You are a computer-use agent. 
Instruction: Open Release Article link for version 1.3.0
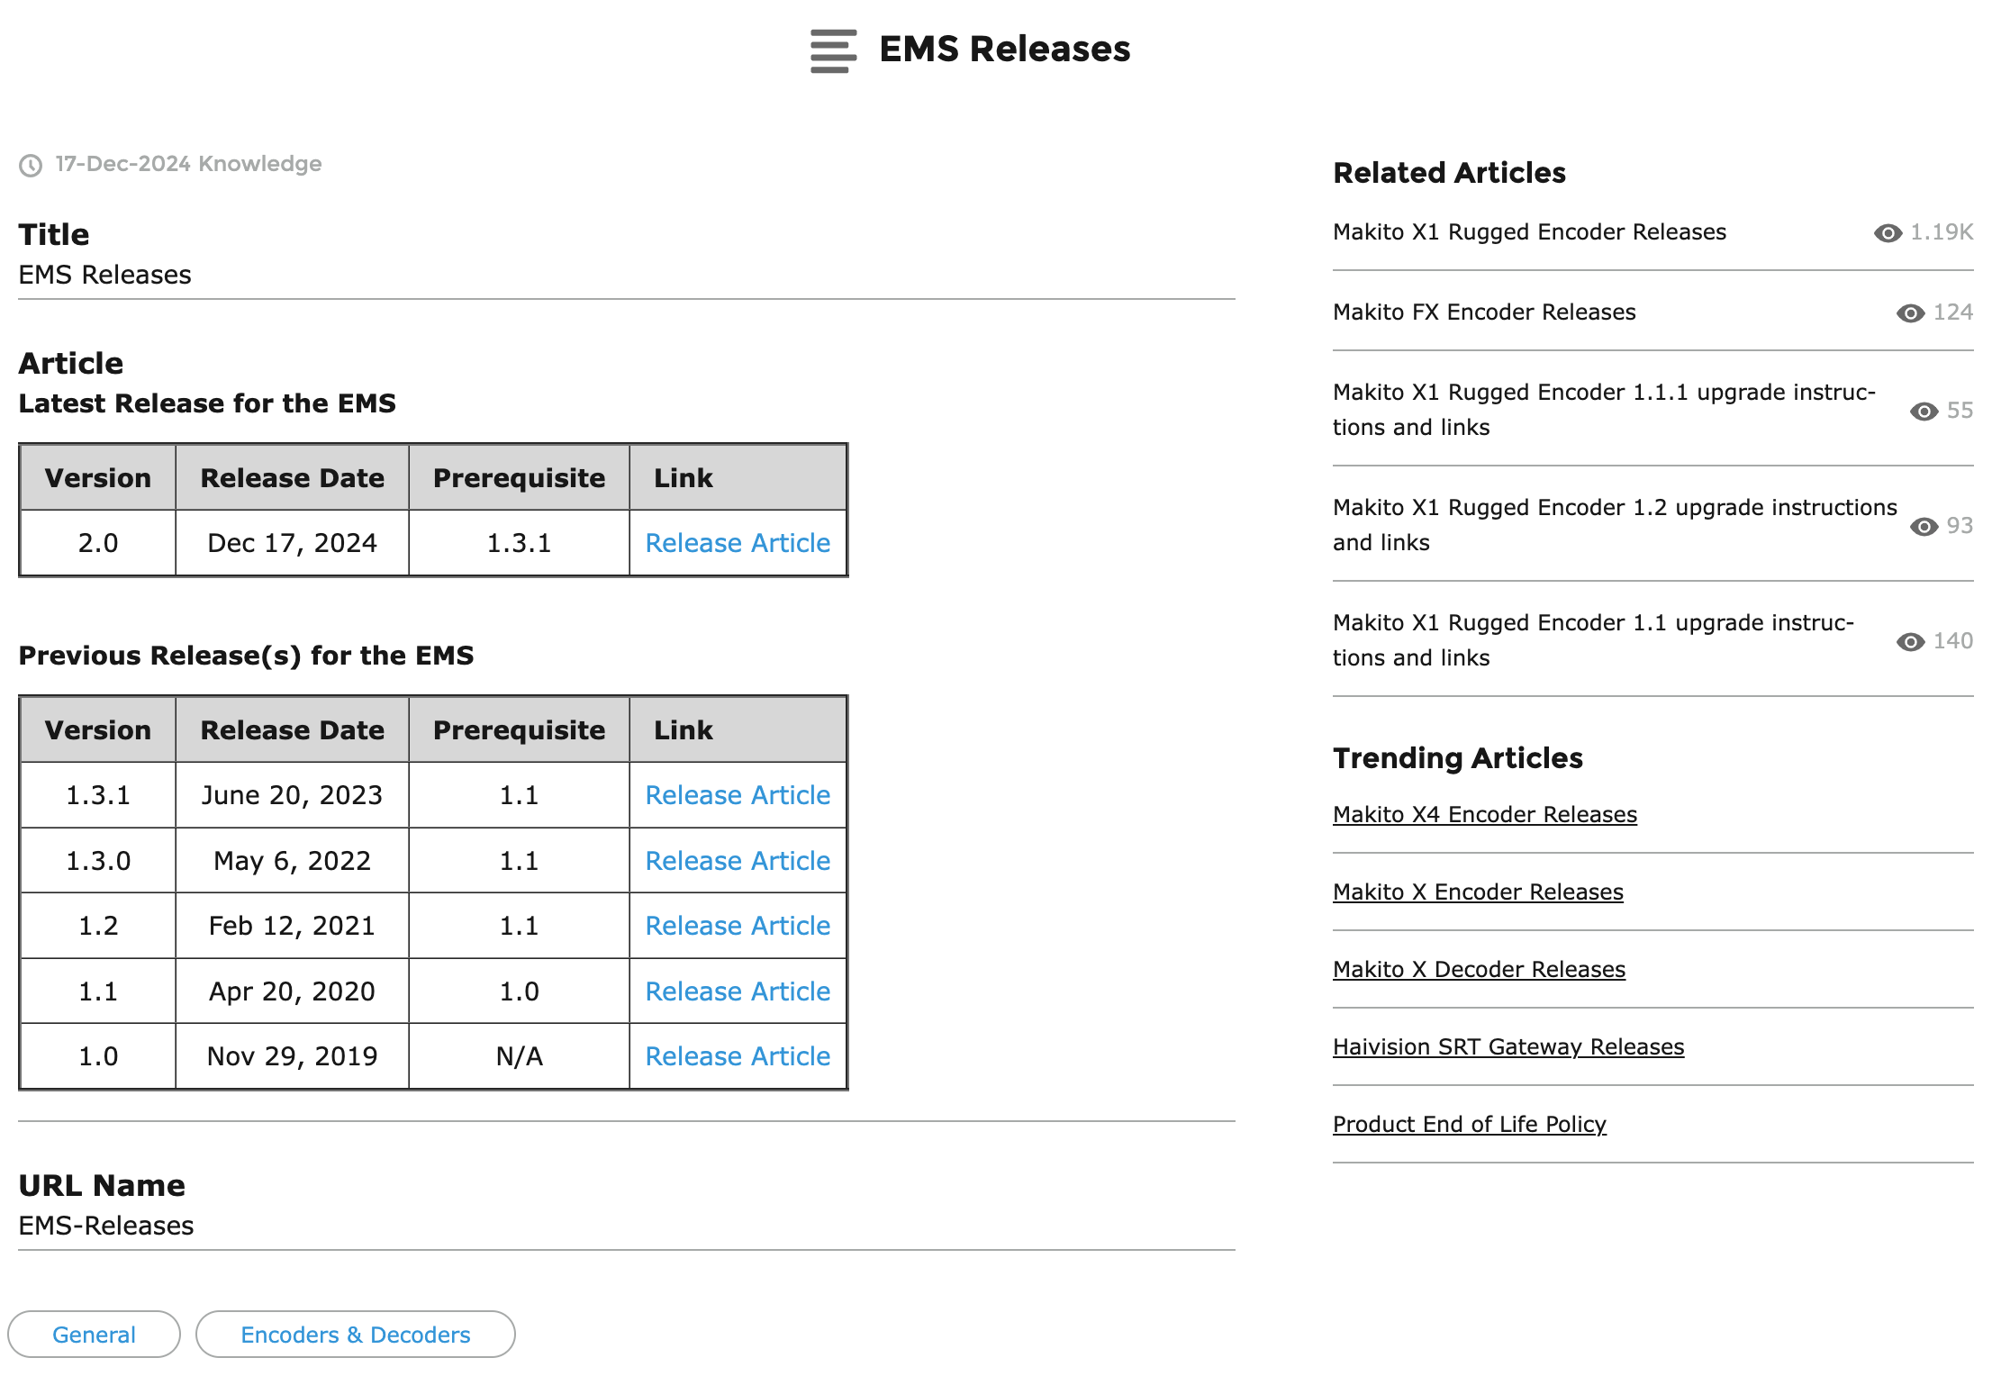coord(738,861)
